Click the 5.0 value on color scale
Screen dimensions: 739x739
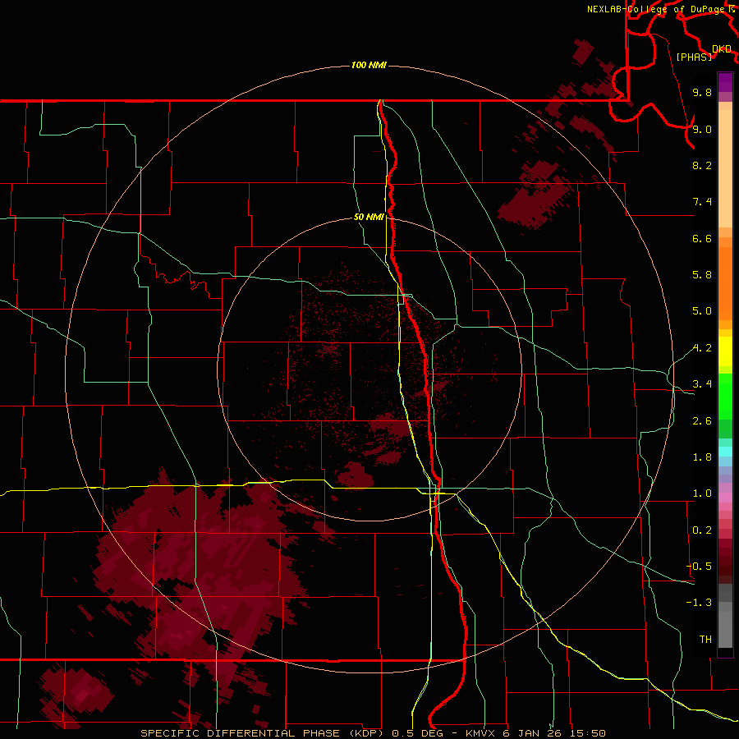[x=702, y=311]
